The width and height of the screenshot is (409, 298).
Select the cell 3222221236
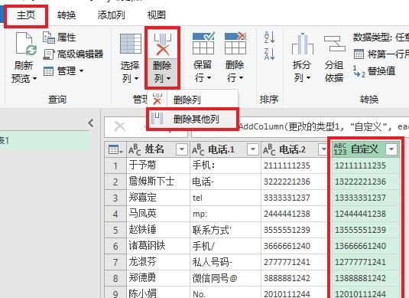294,182
